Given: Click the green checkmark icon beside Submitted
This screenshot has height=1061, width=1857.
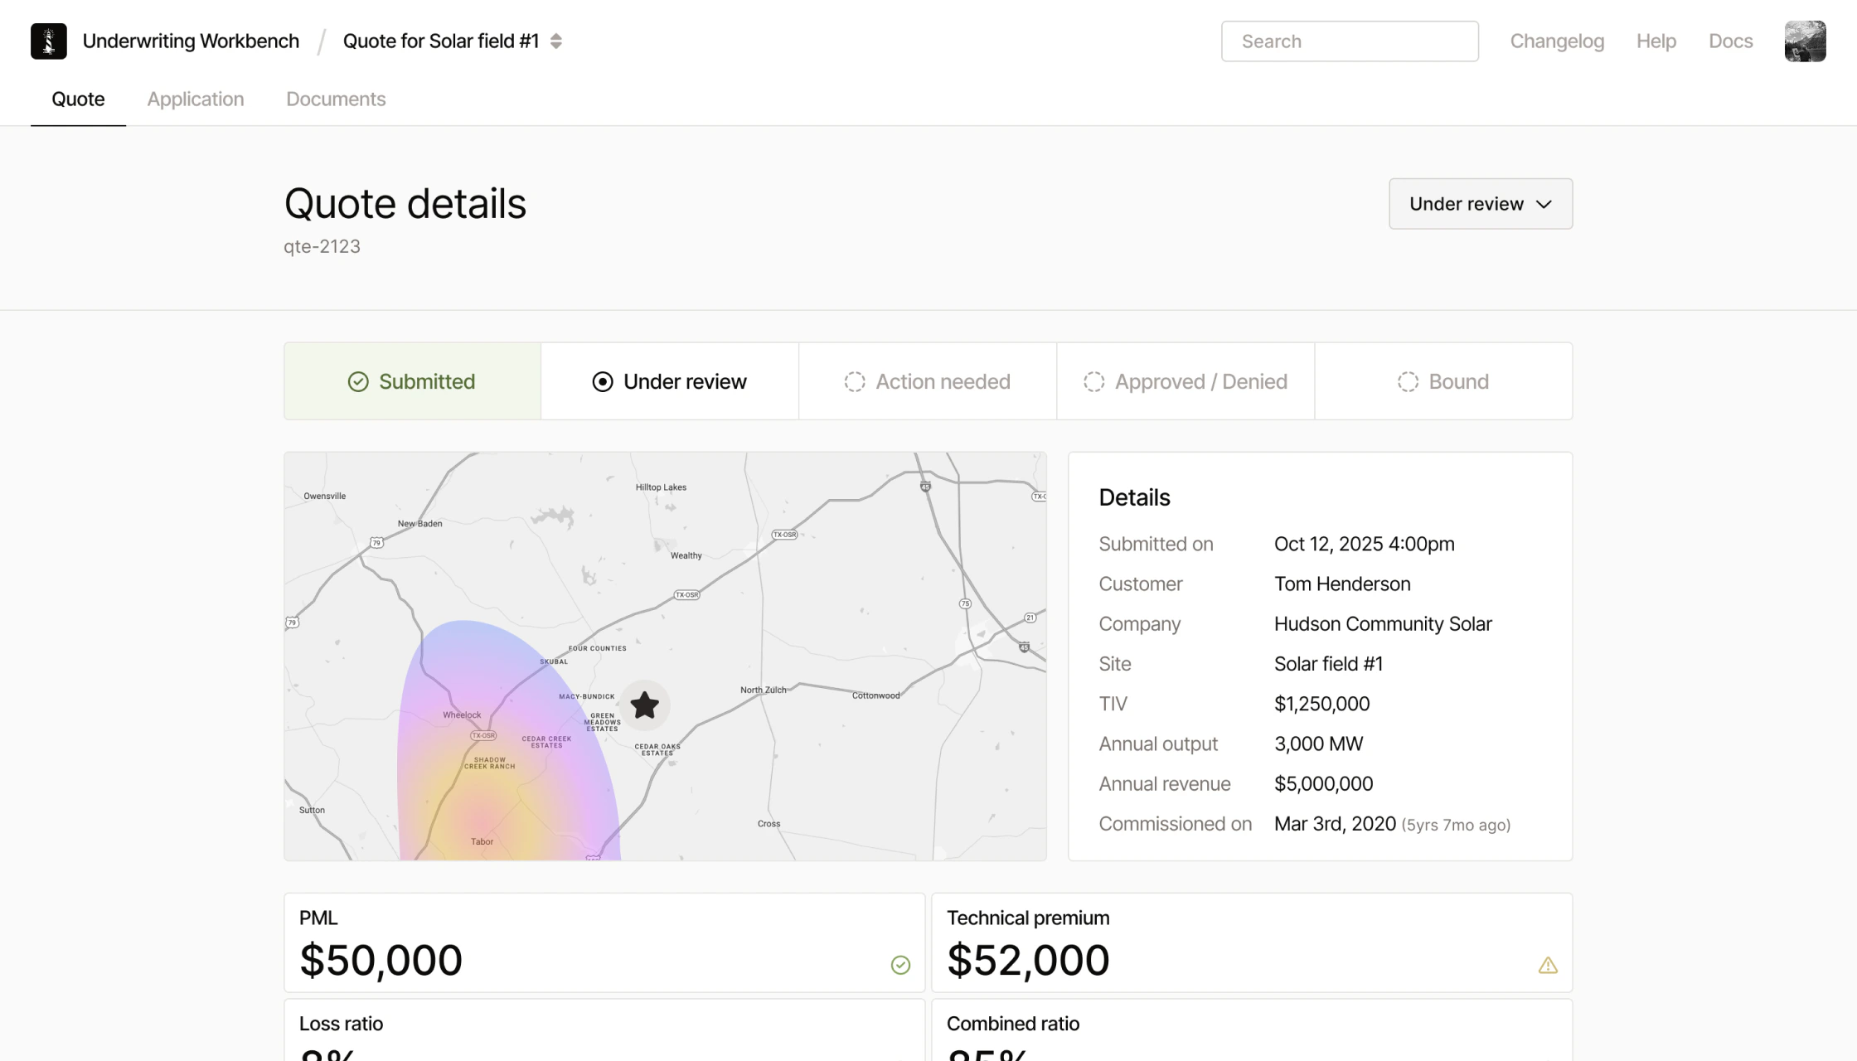Looking at the screenshot, I should pyautogui.click(x=358, y=381).
